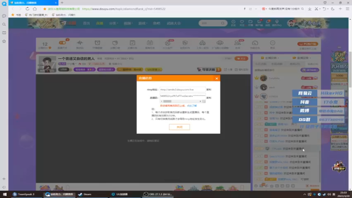The width and height of the screenshot is (352, 198).
Task: Click the reading book icon in left sidebar
Action: (x=4, y=33)
